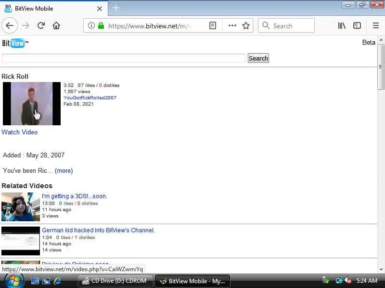Click the "1,907 views" text

point(77,92)
